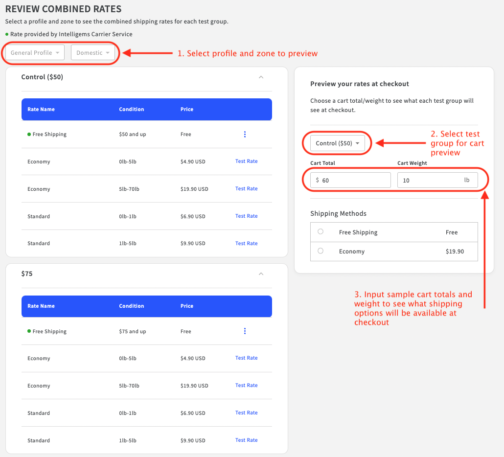Open three-dot menu for $50 Free Shipping
The height and width of the screenshot is (457, 504).
click(245, 135)
